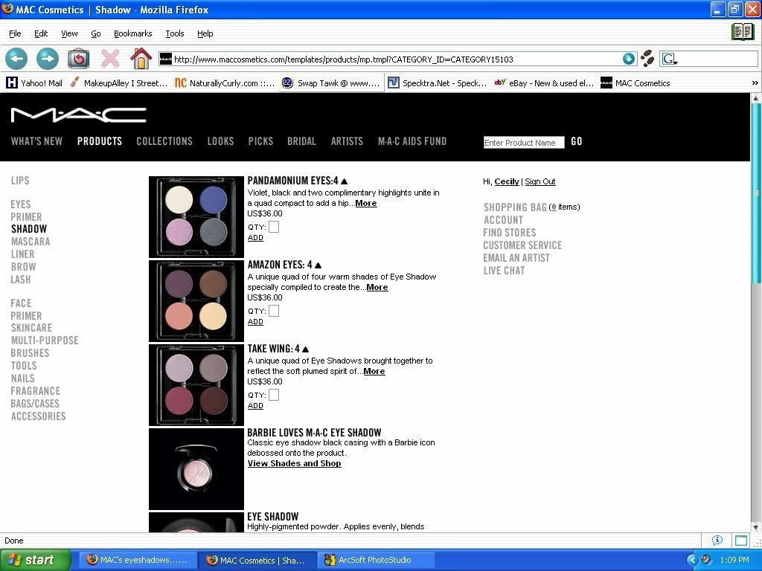Open the Swap Tawk bookmark

pyautogui.click(x=331, y=83)
